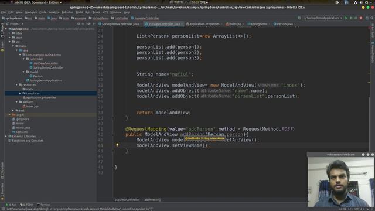Click the Project side tool-window tab
Viewport: 375px width, 211px height.
click(2, 30)
